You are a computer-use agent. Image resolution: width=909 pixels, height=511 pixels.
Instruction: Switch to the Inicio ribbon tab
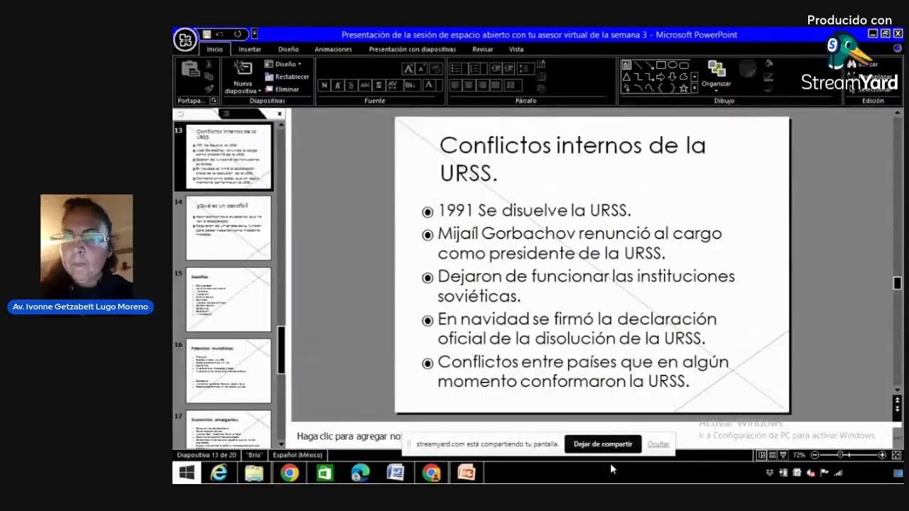[x=214, y=49]
